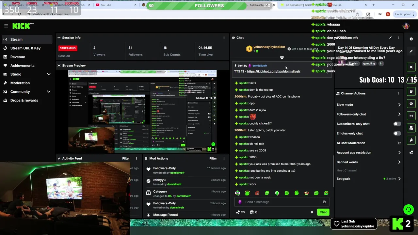The image size is (418, 235).
Task: Edit stream info with the pencil icon
Action: pyautogui.click(x=390, y=38)
